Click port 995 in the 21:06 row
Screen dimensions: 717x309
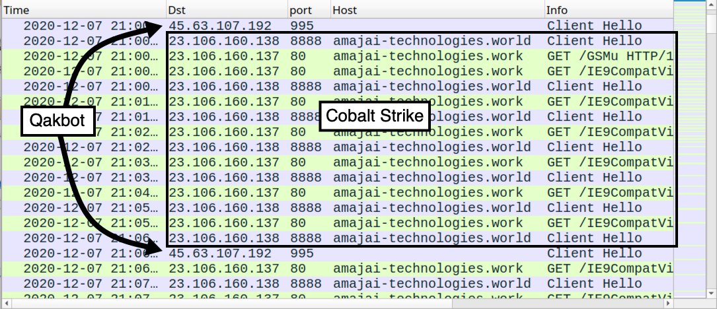pos(302,254)
